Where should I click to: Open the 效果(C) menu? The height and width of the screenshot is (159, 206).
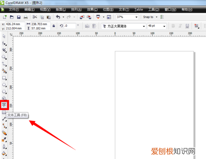click(92, 9)
